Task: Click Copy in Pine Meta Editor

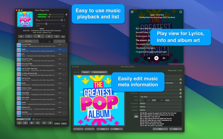Action: click(x=103, y=129)
